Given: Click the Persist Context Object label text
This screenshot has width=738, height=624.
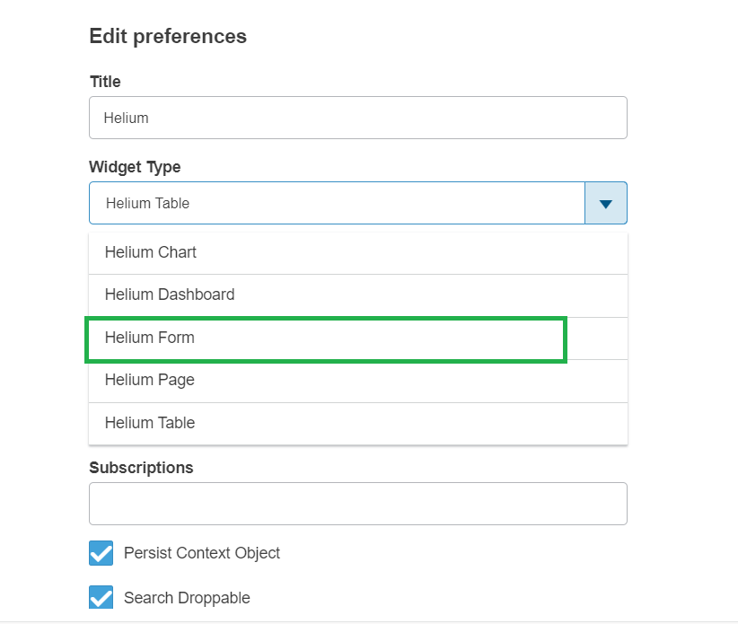Looking at the screenshot, I should coord(202,553).
